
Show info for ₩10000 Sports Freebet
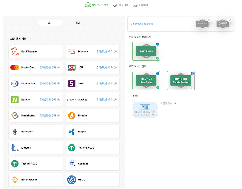192,73
